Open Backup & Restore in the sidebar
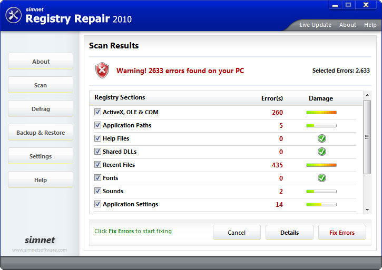This screenshot has height=270, width=382. [x=41, y=133]
